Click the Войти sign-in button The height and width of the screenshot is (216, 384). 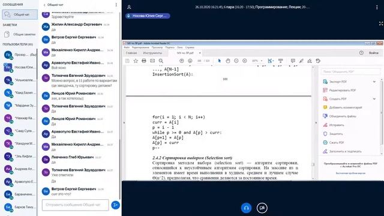click(x=374, y=53)
